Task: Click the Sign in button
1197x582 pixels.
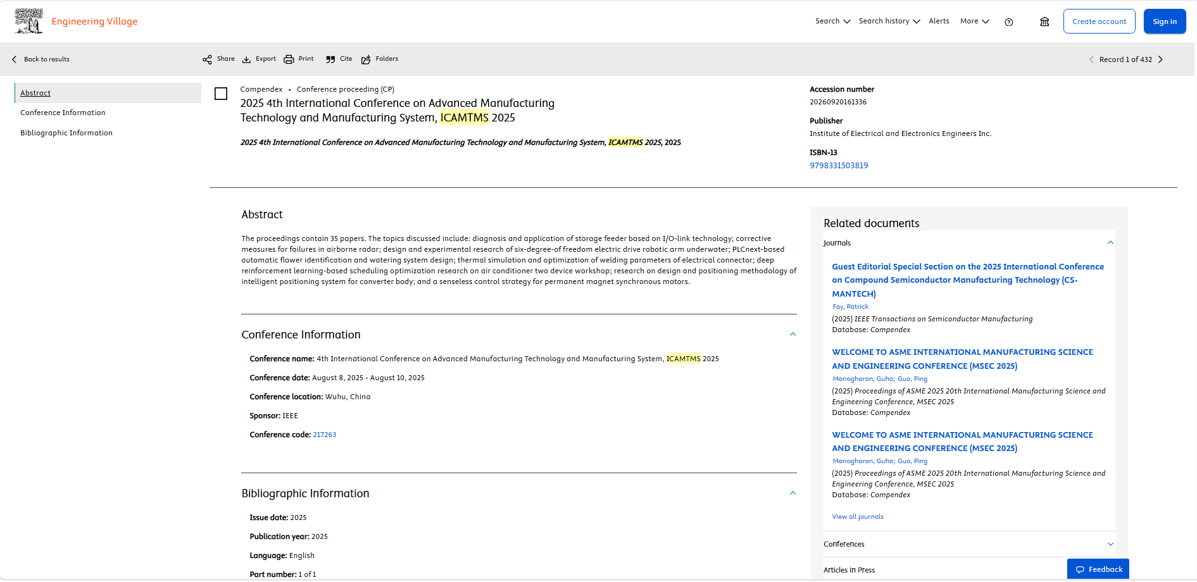Action: pos(1164,22)
